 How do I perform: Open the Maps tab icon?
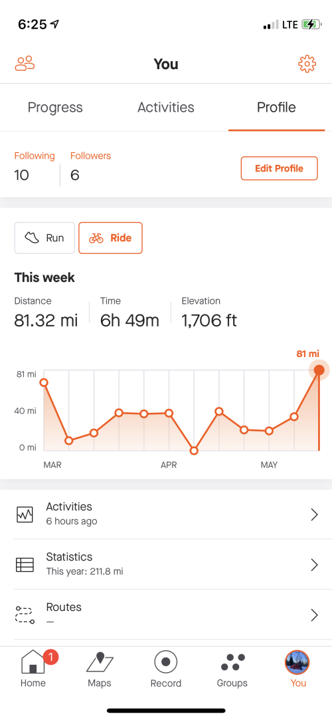click(x=100, y=663)
